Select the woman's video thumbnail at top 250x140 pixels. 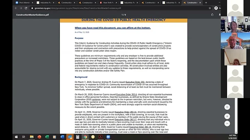[x=235, y=24]
